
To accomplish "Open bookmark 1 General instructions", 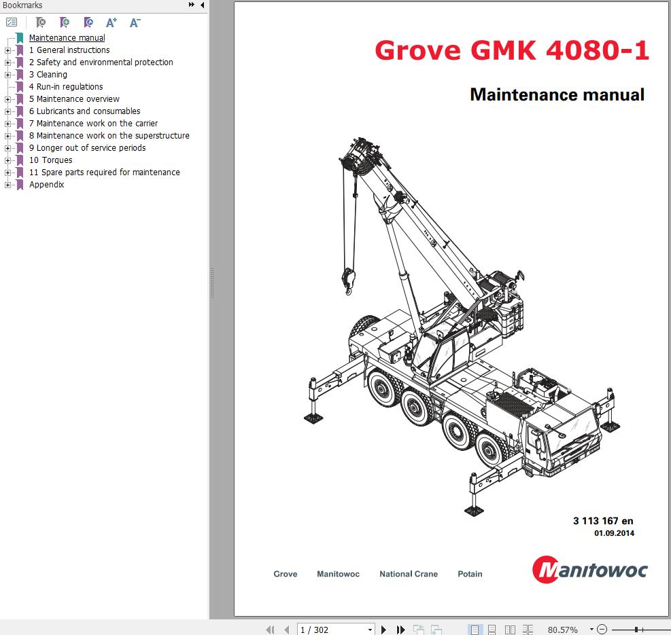I will coord(69,50).
